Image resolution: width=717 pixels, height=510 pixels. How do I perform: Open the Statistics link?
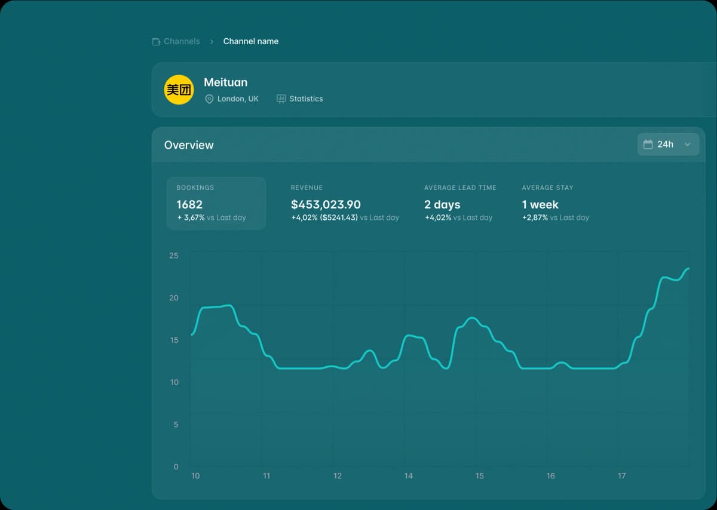[x=306, y=99]
